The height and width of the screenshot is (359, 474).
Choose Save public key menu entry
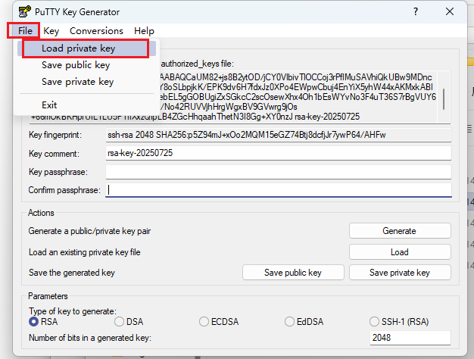(76, 65)
